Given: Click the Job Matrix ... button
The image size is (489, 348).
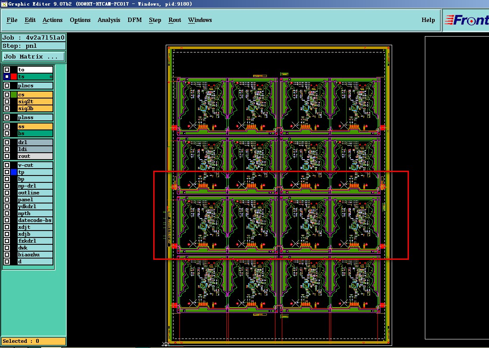Looking at the screenshot, I should click(34, 57).
